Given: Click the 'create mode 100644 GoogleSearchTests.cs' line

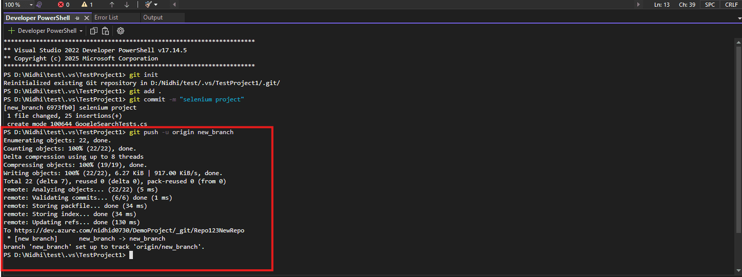Looking at the screenshot, I should (x=77, y=124).
